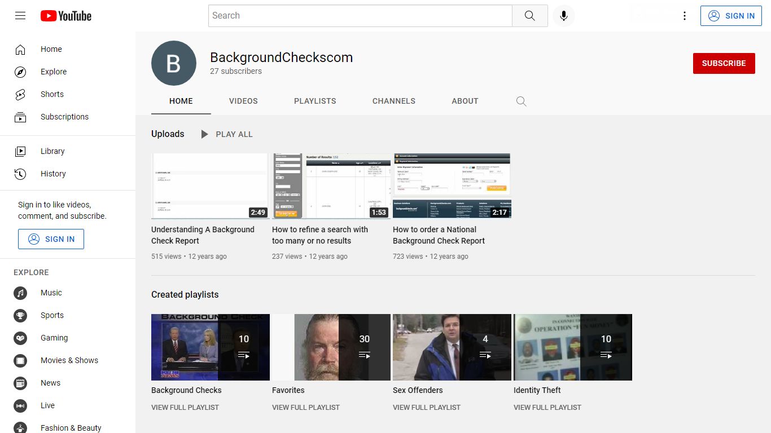Screen dimensions: 771x433
Task: Click the 'Background Checks' playlist title
Action: click(186, 390)
